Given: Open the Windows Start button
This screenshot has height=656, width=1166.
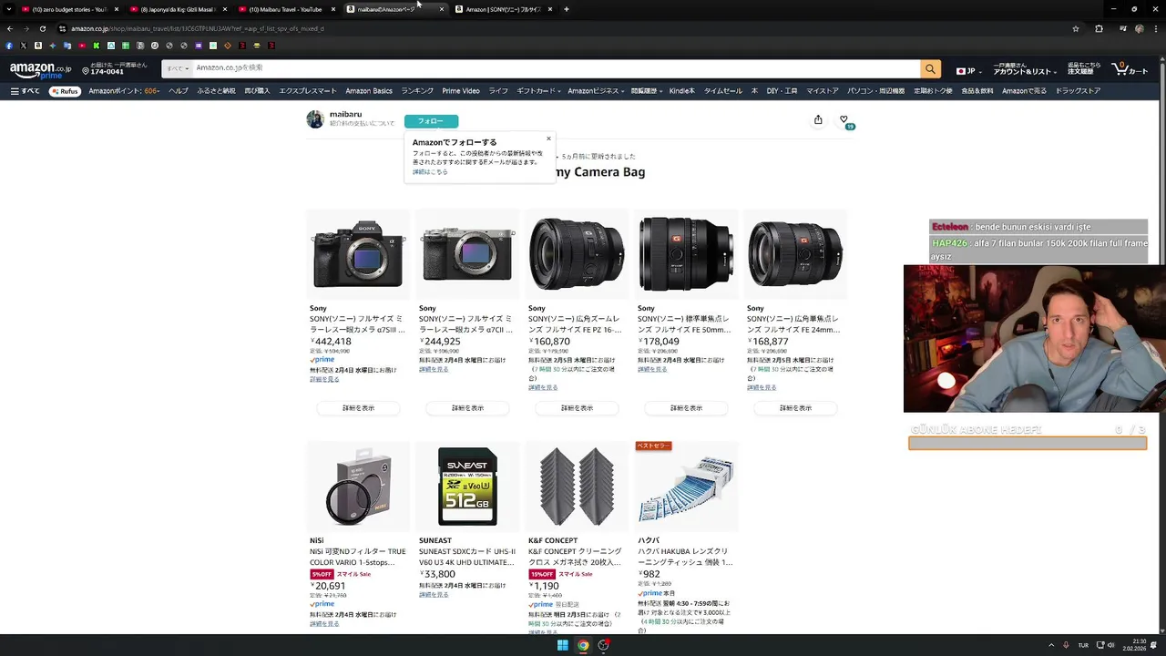Looking at the screenshot, I should [x=563, y=645].
